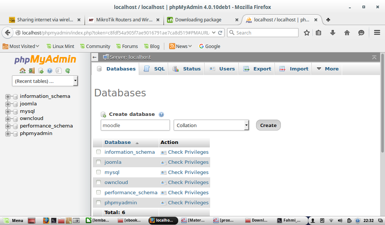Viewport: 385px width, 225px height.
Task: Collapse the navigation panel with the arrow icon
Action: click(x=94, y=57)
